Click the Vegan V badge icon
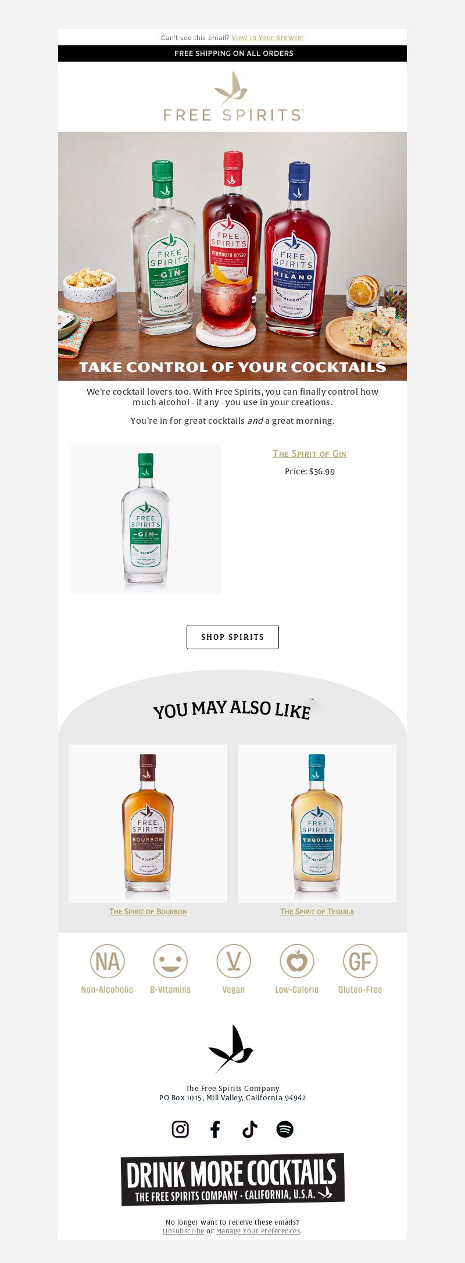465x1263 pixels. click(234, 961)
